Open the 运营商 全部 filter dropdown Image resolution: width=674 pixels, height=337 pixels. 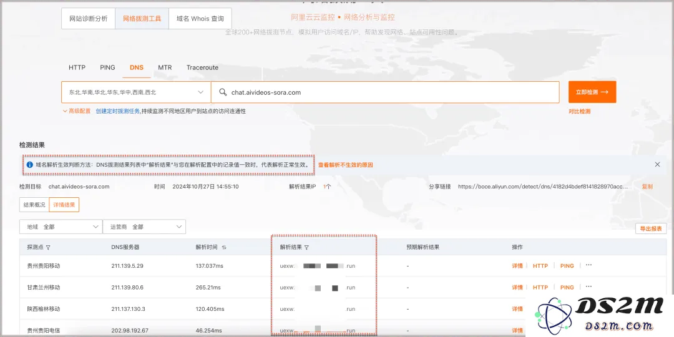coord(144,227)
